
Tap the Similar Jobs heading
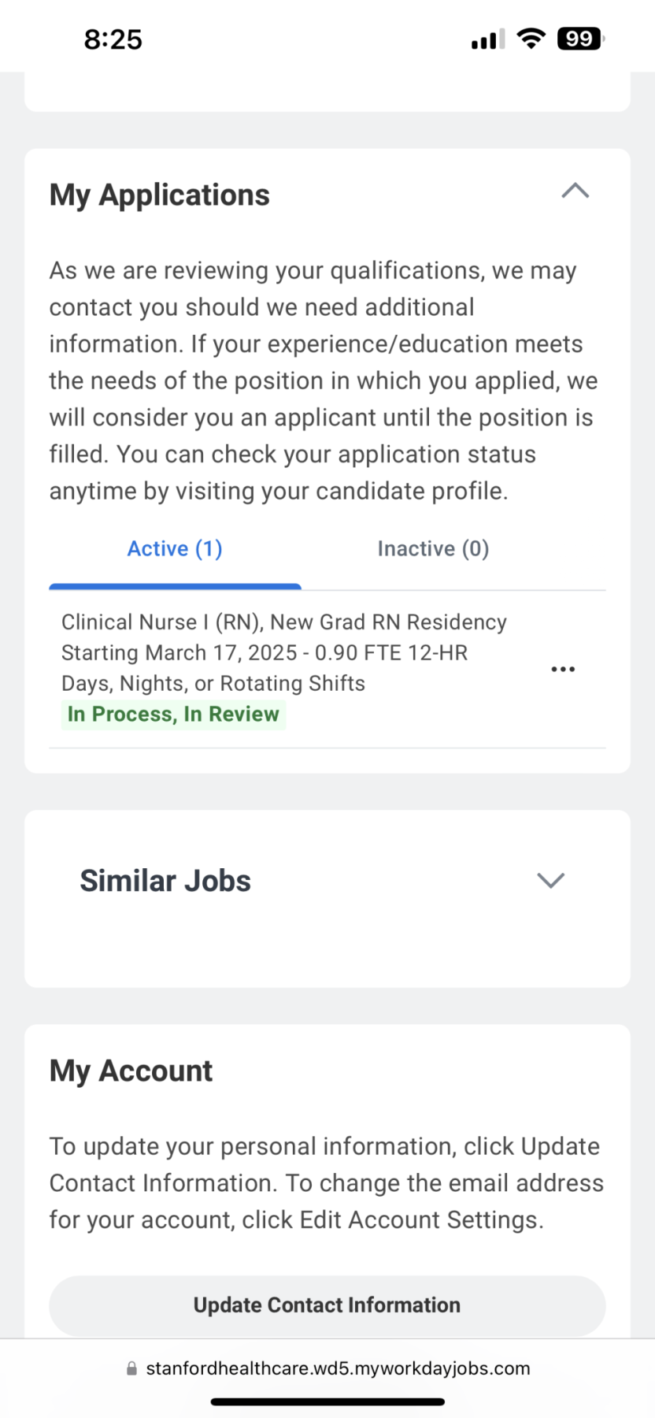[x=165, y=881]
